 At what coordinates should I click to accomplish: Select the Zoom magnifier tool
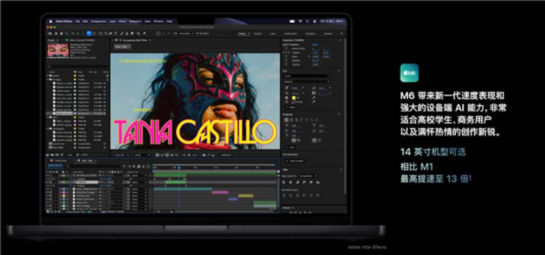tap(67, 33)
